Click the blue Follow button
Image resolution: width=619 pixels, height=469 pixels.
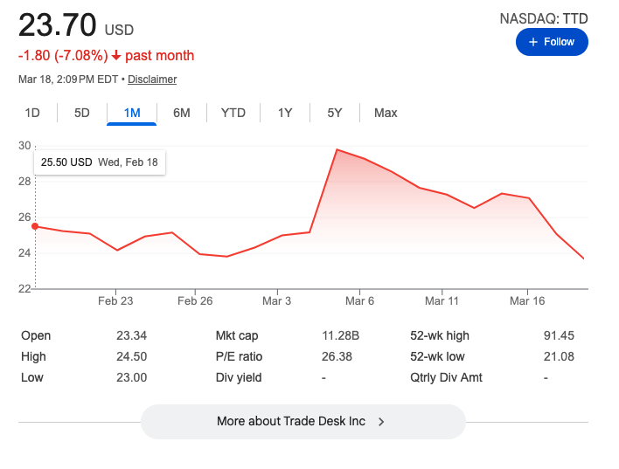click(552, 42)
